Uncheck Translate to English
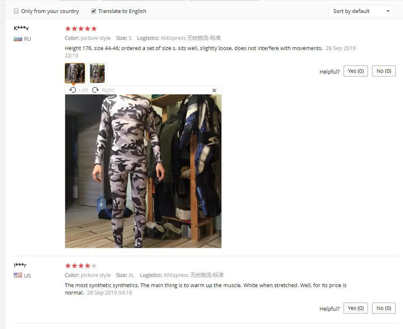The image size is (403, 329). pyautogui.click(x=94, y=11)
